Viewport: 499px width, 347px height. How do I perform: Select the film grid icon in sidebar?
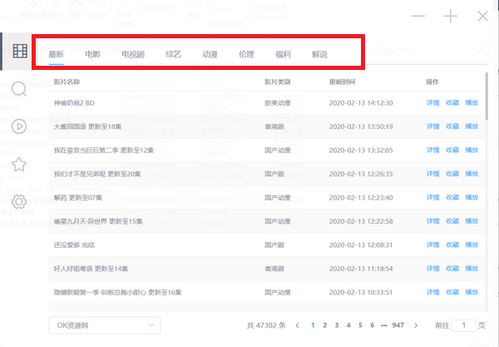(x=20, y=51)
